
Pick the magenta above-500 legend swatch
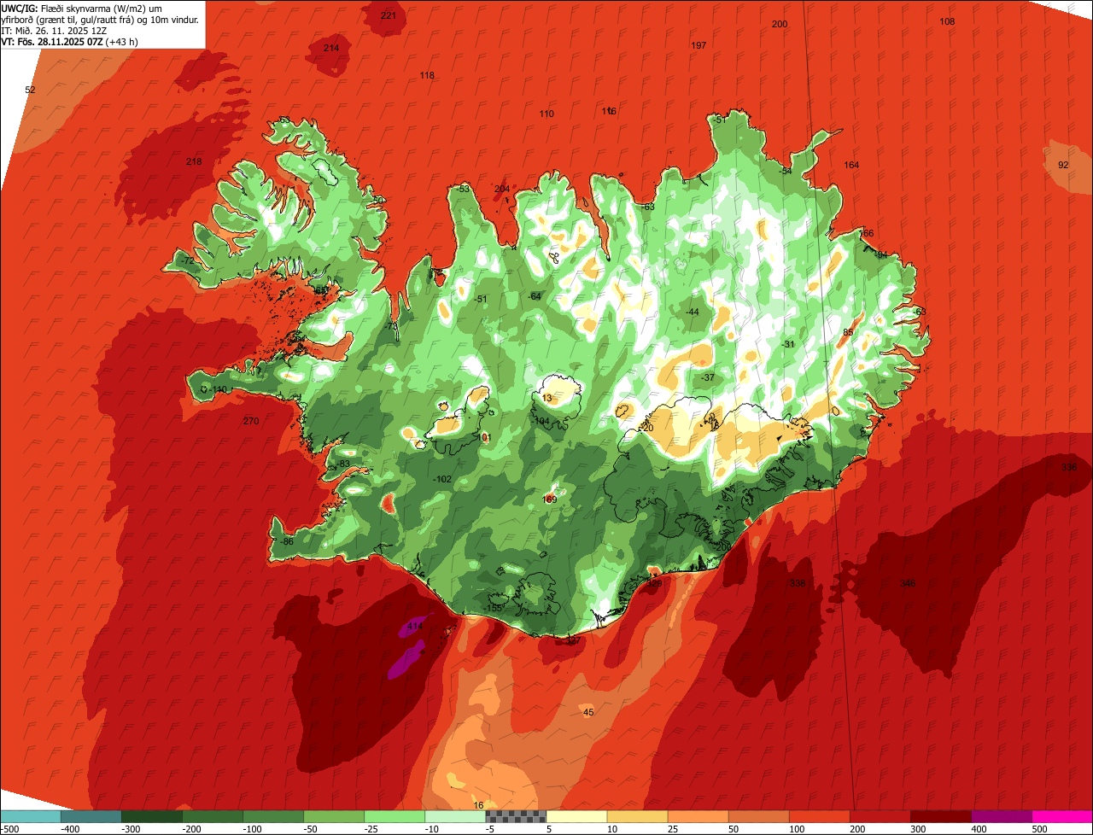coord(1061,816)
